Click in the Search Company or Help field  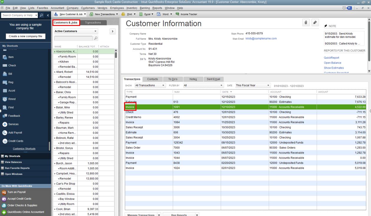[x=18, y=15]
